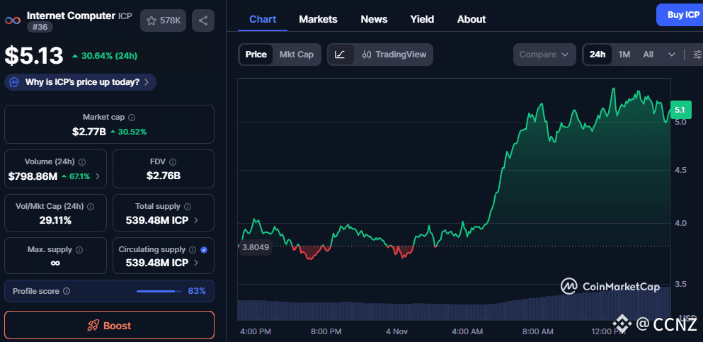Switch to the Yield tab
The image size is (703, 342).
[422, 19]
